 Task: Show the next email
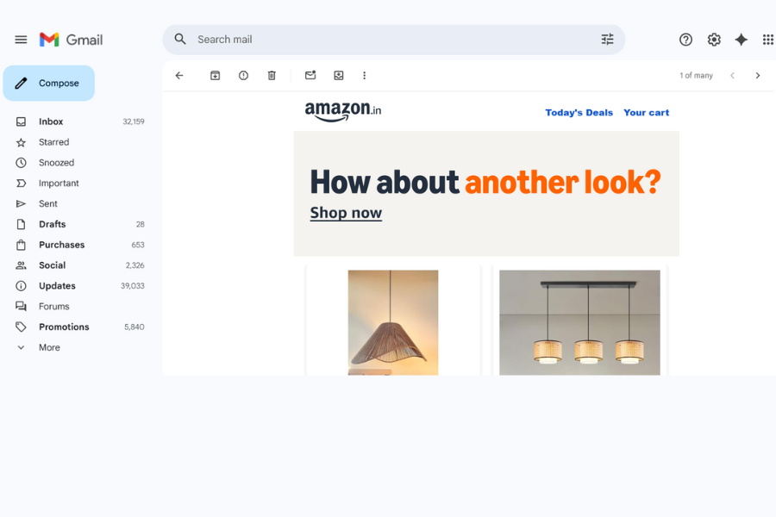point(758,75)
